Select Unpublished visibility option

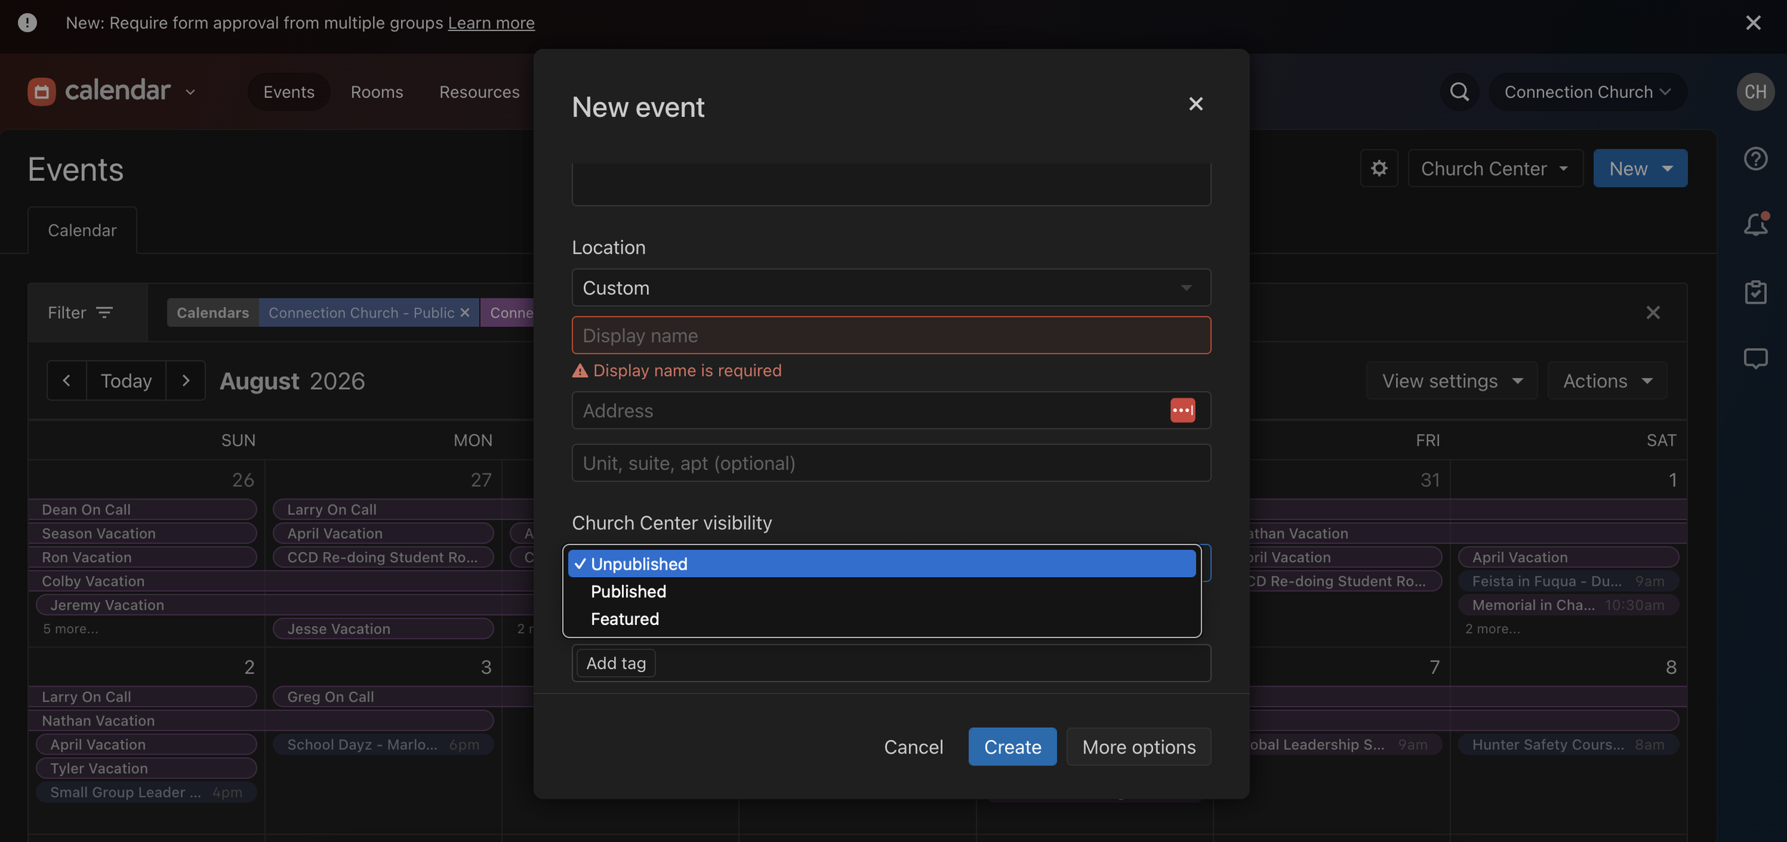pyautogui.click(x=881, y=564)
